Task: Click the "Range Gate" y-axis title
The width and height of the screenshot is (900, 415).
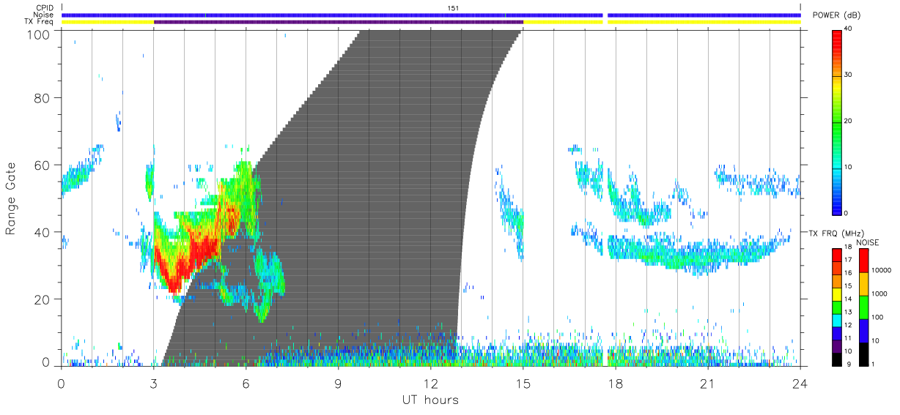Action: pos(10,198)
